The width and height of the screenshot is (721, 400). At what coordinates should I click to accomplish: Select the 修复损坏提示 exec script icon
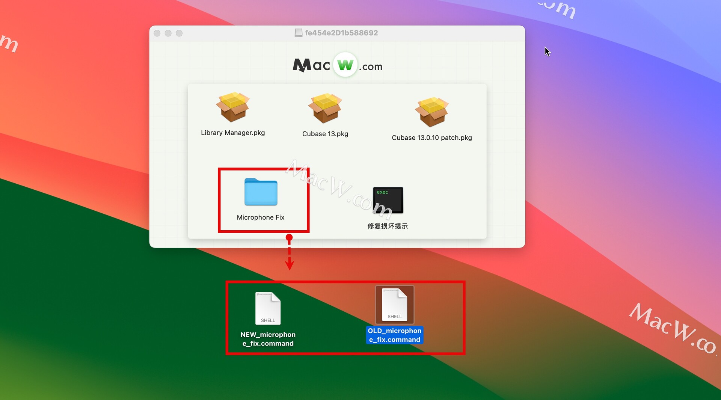click(388, 200)
